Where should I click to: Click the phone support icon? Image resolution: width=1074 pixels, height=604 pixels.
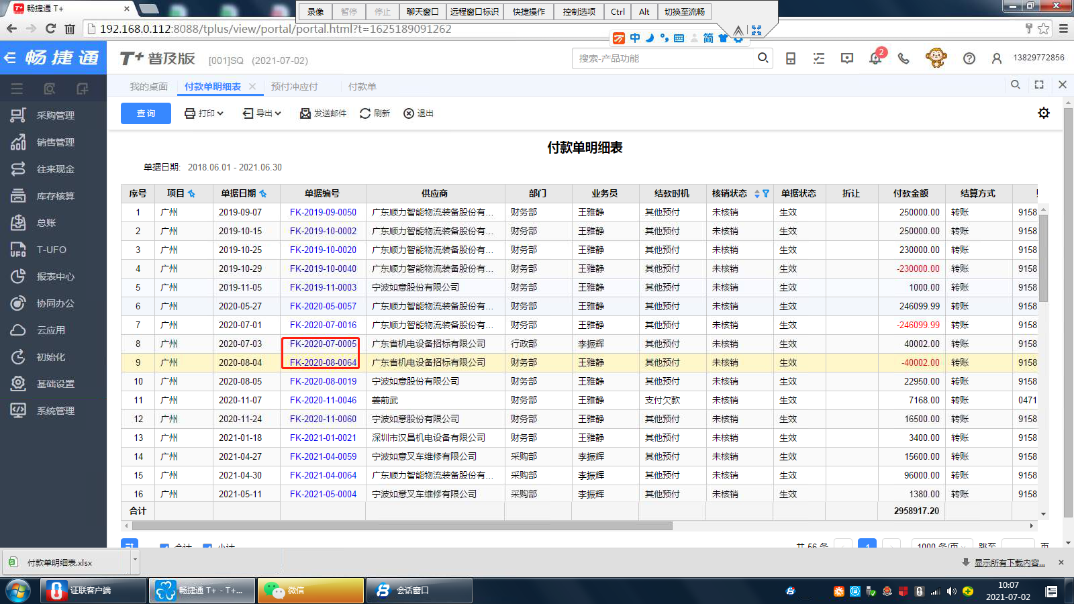(904, 58)
